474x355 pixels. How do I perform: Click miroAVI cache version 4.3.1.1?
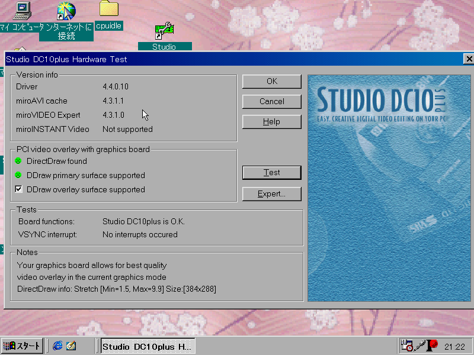113,101
